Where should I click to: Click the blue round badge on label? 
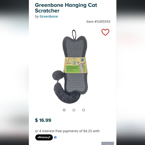click(82, 60)
